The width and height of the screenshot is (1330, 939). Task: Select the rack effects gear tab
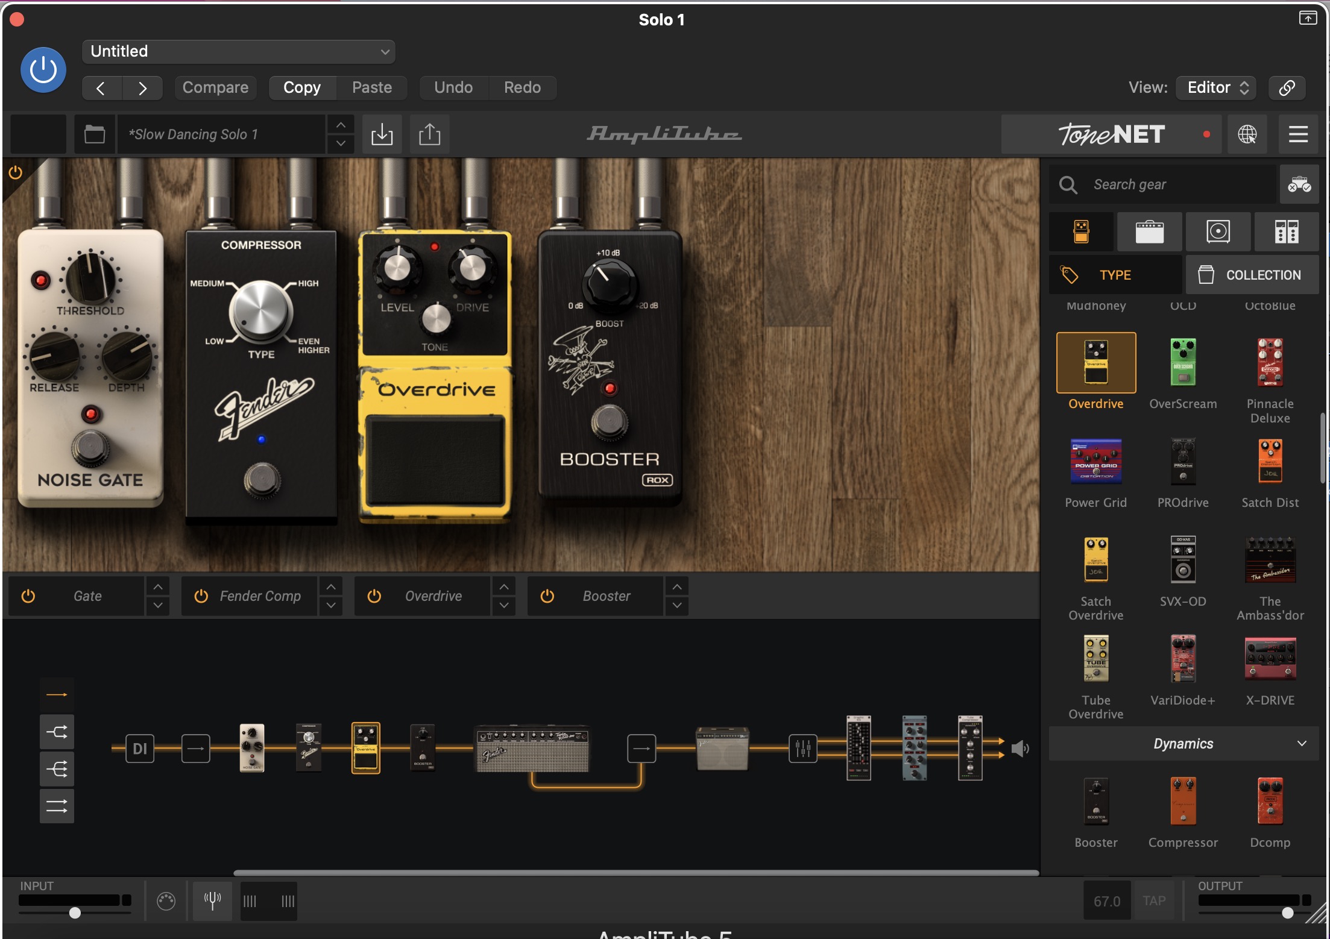pos(1287,231)
